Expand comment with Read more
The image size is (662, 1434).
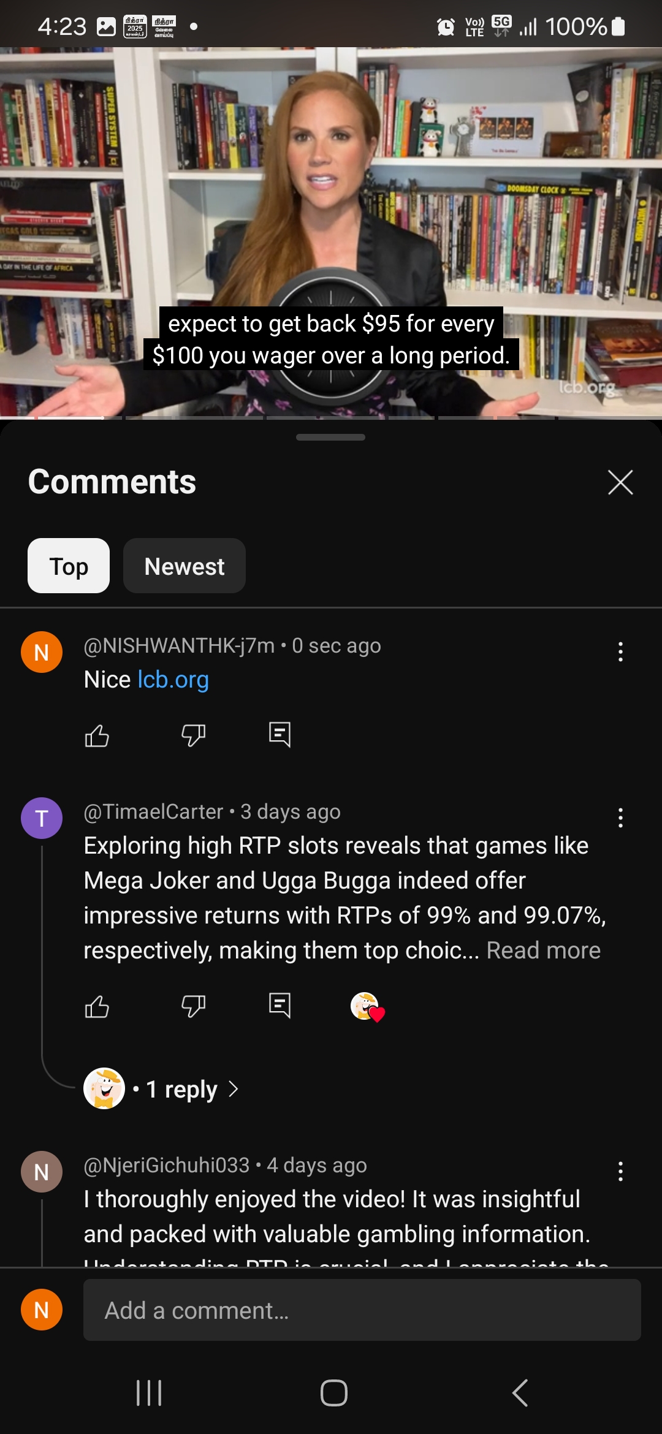click(543, 950)
